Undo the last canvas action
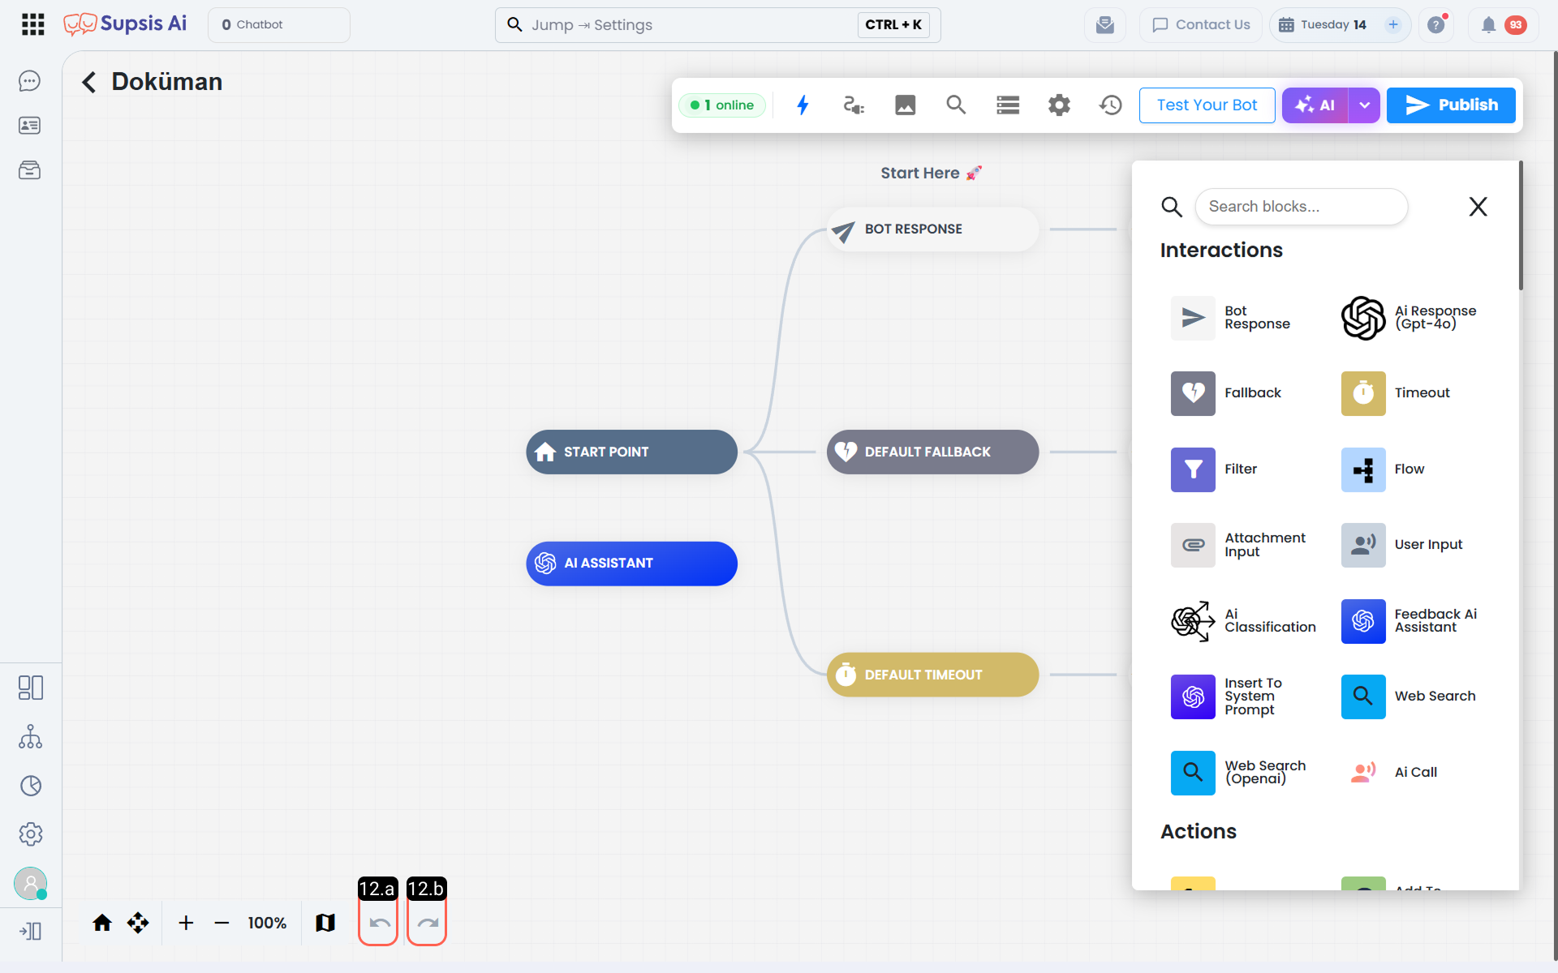 tap(379, 923)
